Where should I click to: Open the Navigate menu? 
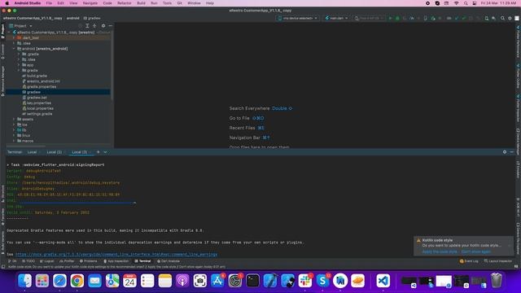point(90,3)
